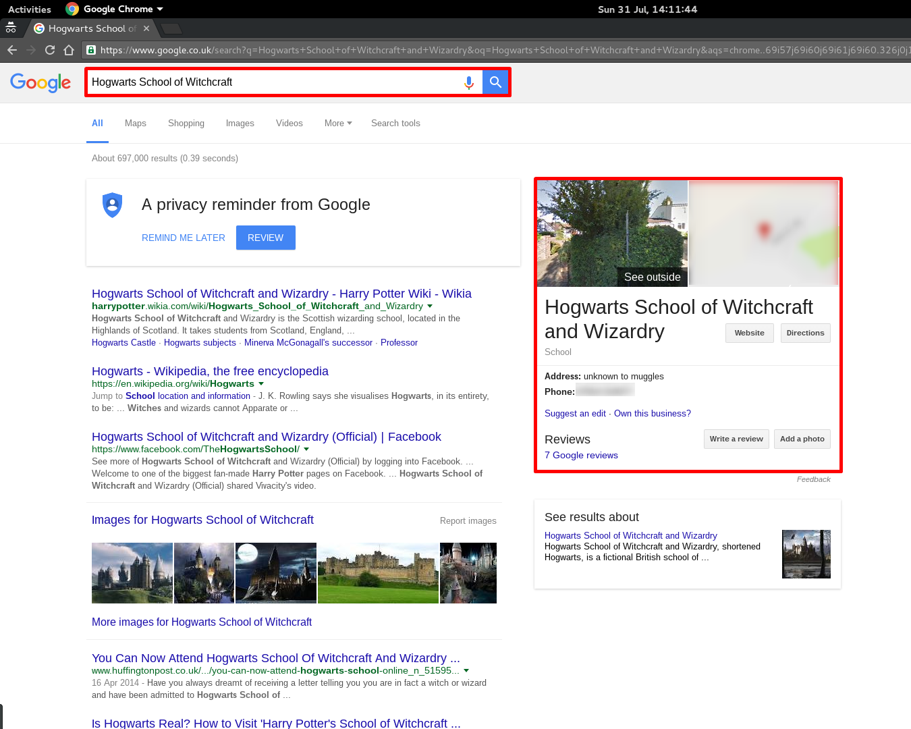Viewport: 911px width, 729px height.
Task: Click the blue magnifier search button
Action: point(495,82)
